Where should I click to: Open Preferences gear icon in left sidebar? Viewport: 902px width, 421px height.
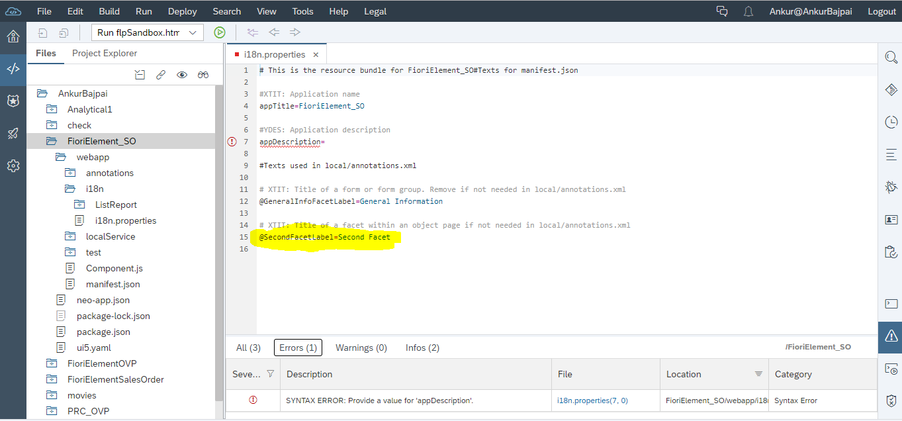coord(13,165)
